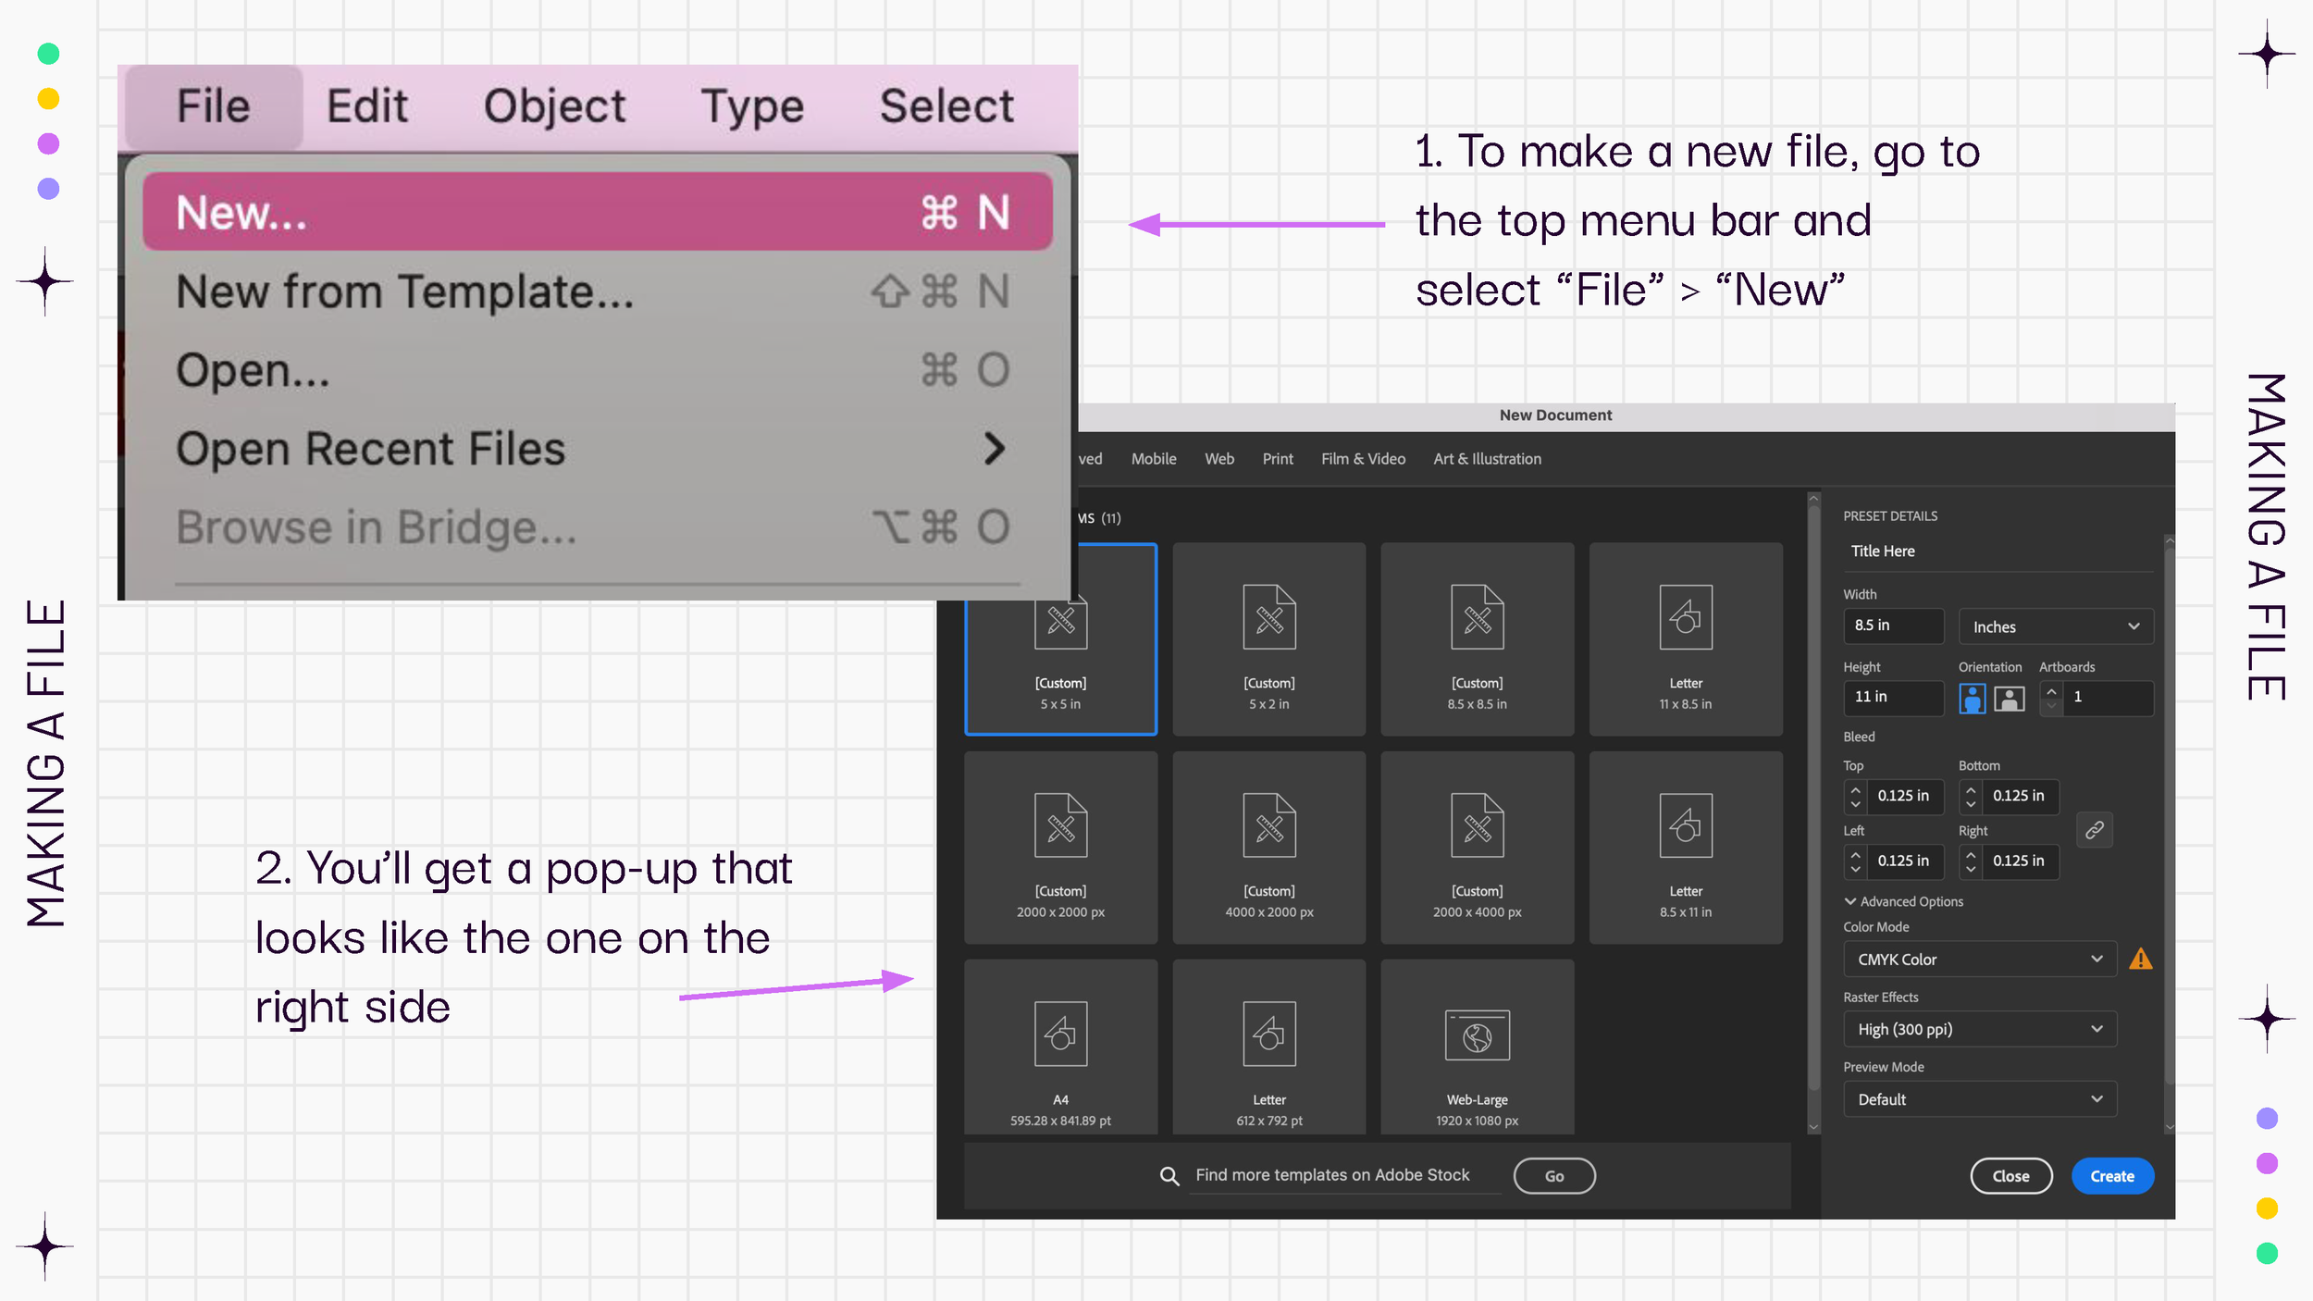This screenshot has width=2313, height=1301.
Task: Increase the top bleed with the up stepper
Action: (1856, 790)
